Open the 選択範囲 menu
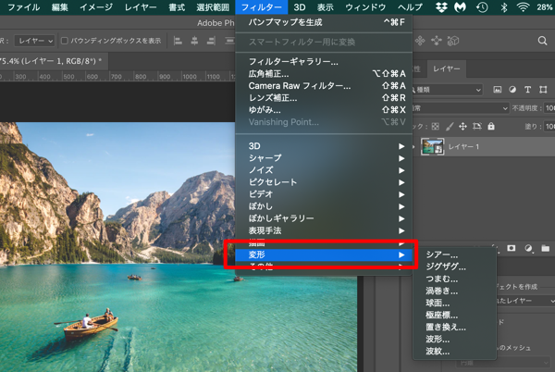The image size is (555, 372). (x=213, y=7)
